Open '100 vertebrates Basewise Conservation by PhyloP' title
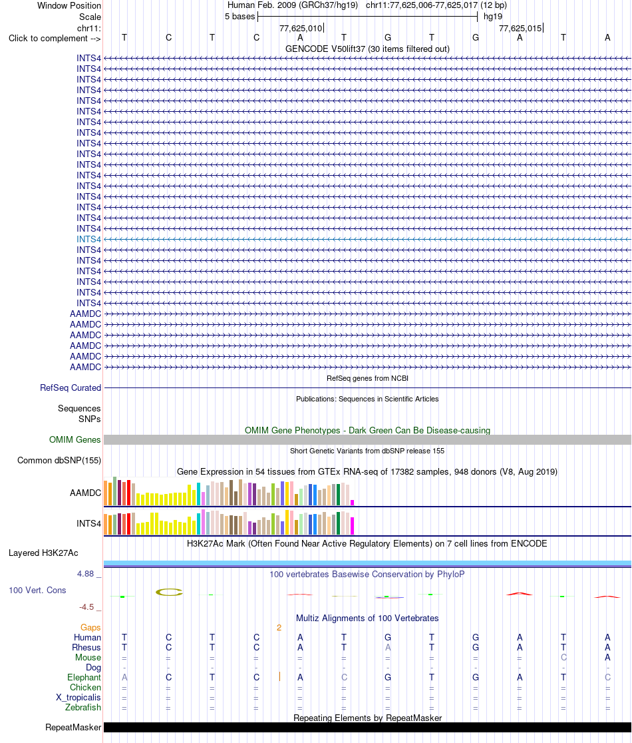Viewport: 632px width, 743px height. (x=367, y=575)
